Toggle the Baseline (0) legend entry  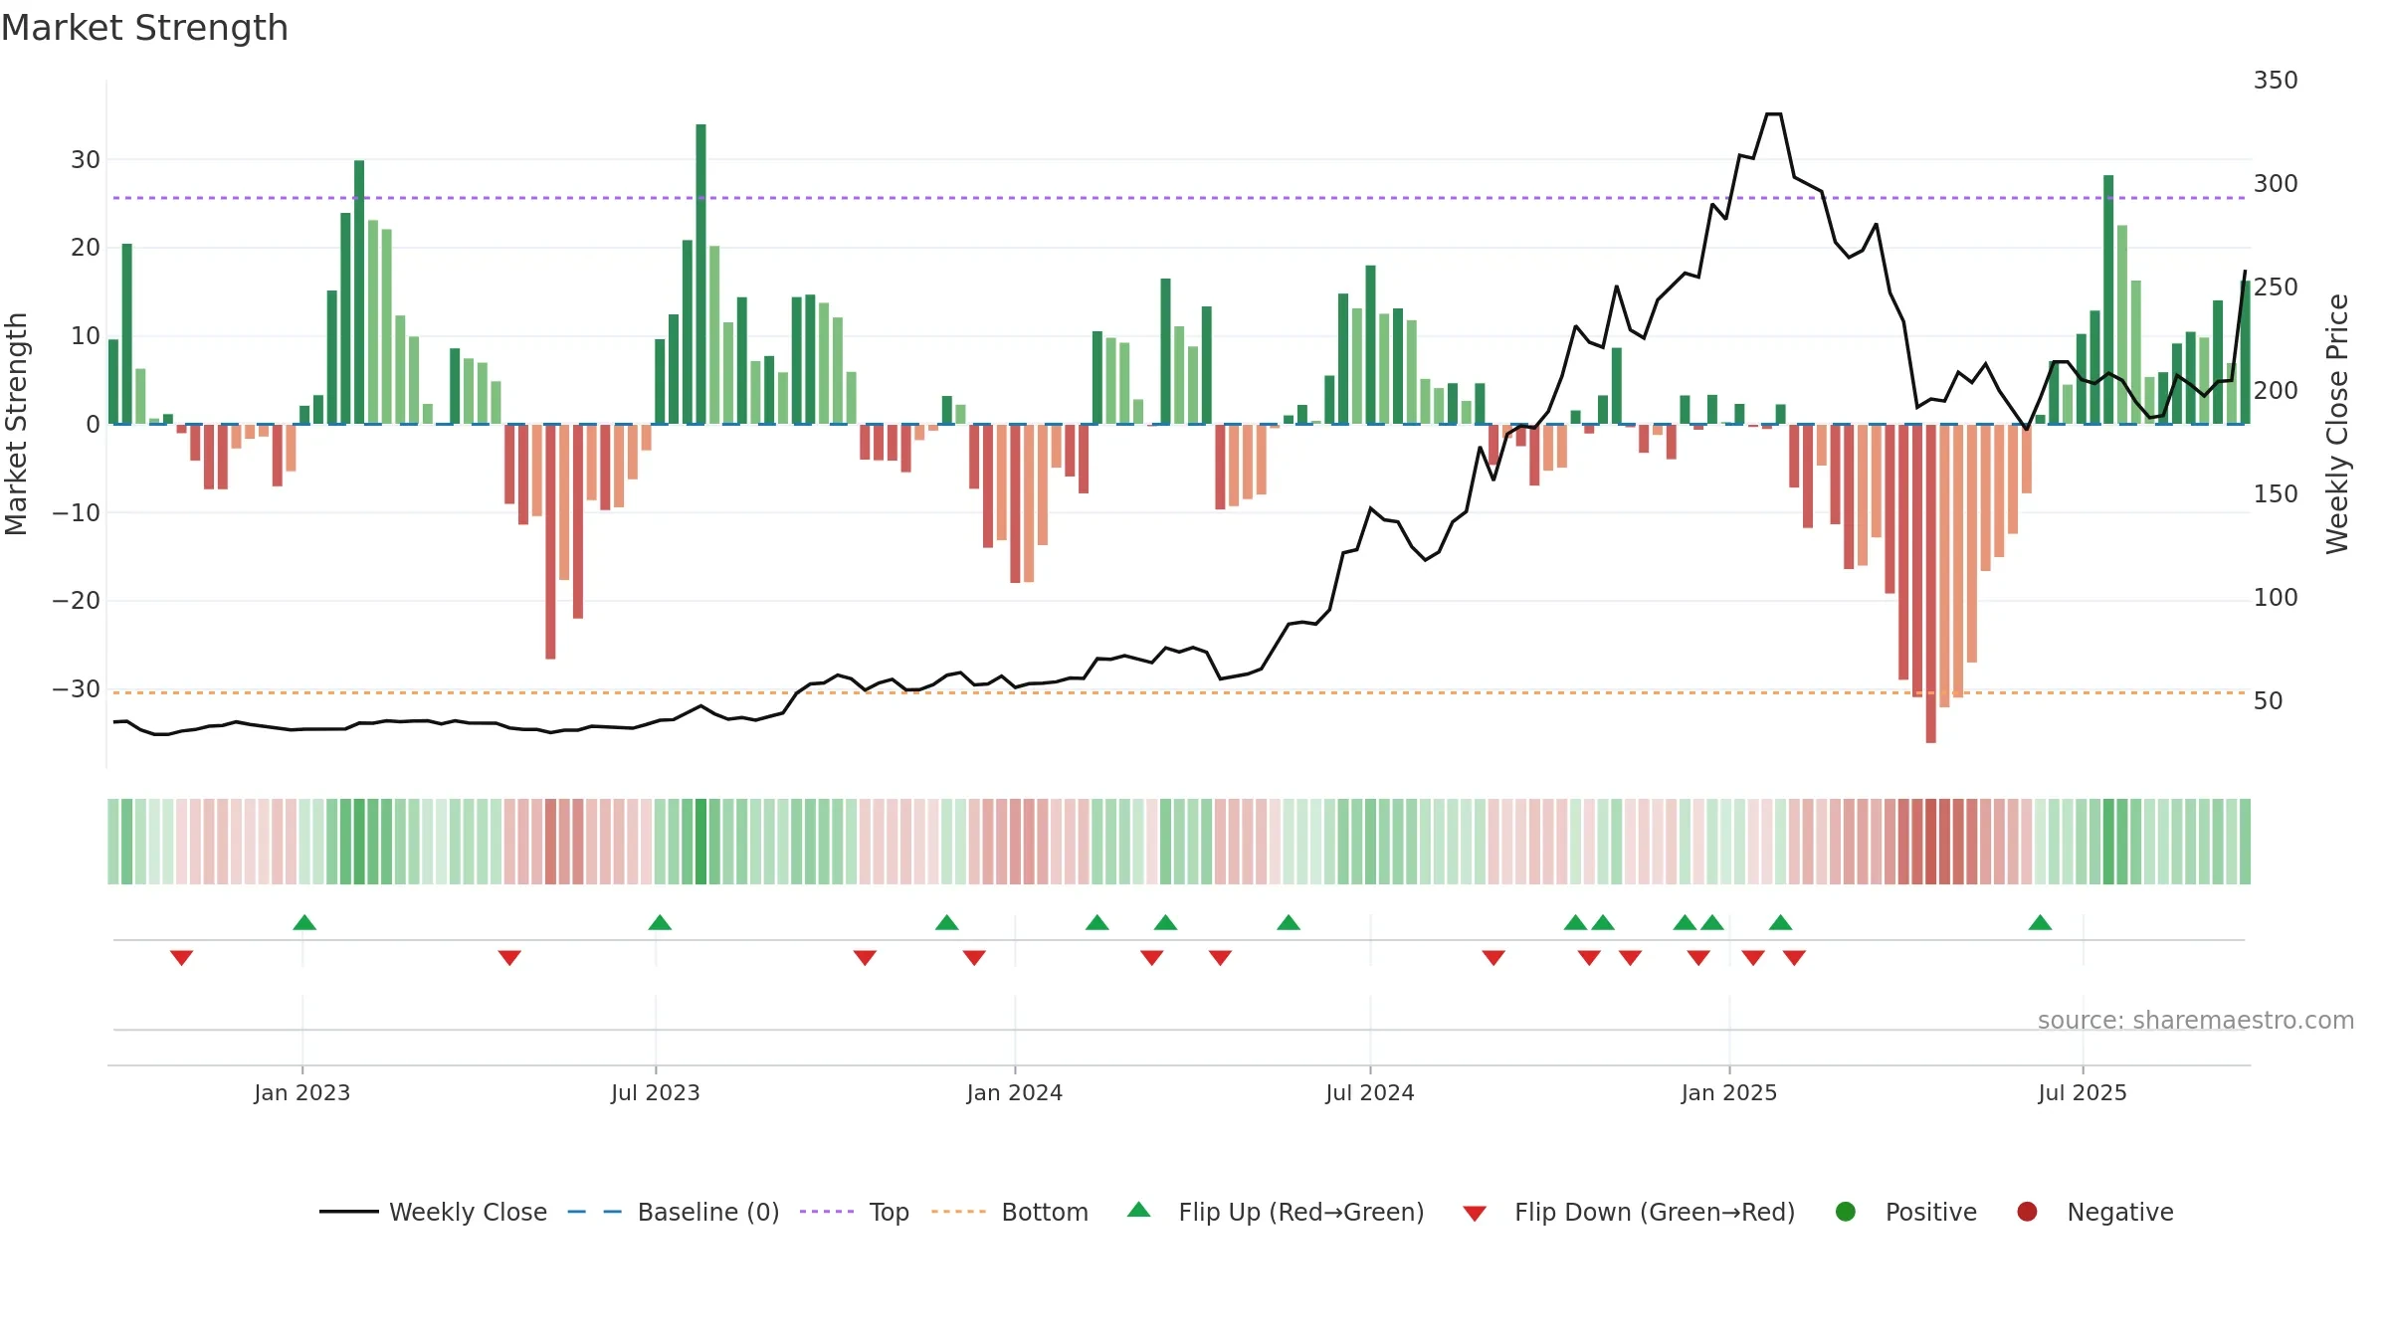(x=673, y=1212)
